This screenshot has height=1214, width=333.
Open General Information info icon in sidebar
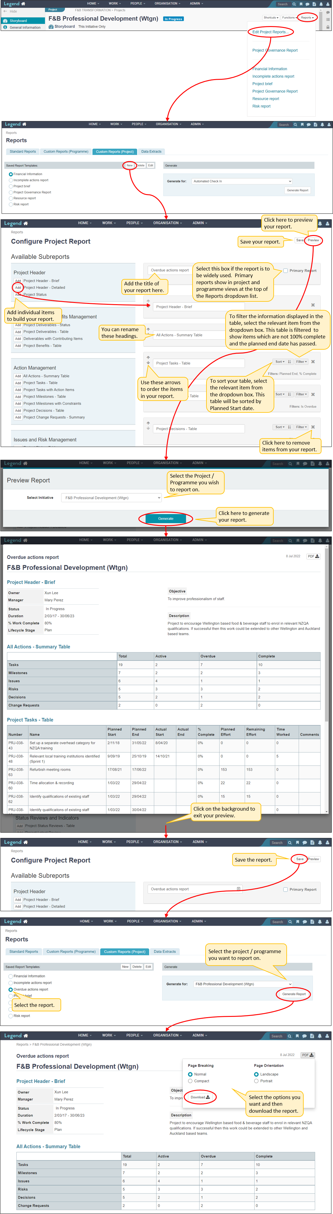(5, 27)
